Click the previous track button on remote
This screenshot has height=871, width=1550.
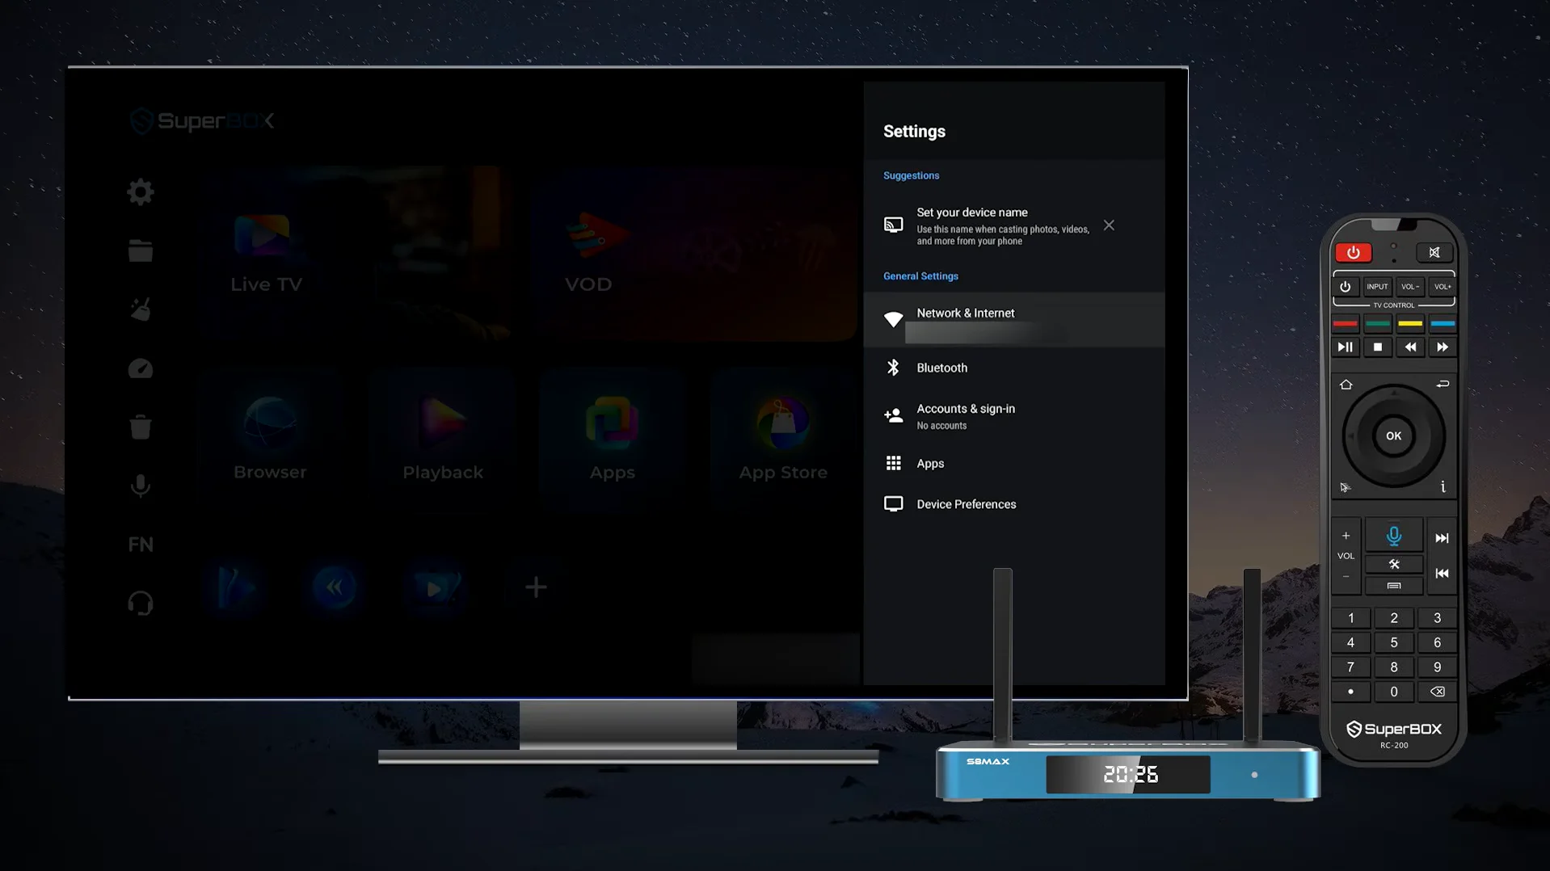[x=1442, y=574]
